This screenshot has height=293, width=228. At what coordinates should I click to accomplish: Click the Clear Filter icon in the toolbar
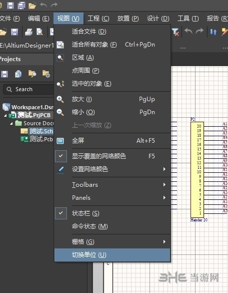175,32
